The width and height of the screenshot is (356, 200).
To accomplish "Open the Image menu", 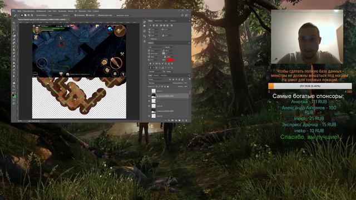I will point(41,11).
